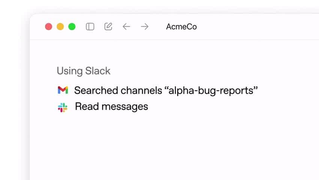The height and width of the screenshot is (180, 319).
Task: Go back using the left arrow
Action: click(126, 27)
